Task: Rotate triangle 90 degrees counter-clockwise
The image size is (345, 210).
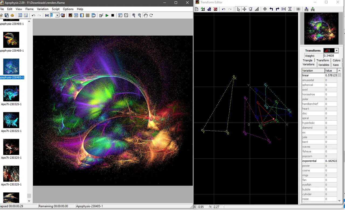Action: click(271, 9)
